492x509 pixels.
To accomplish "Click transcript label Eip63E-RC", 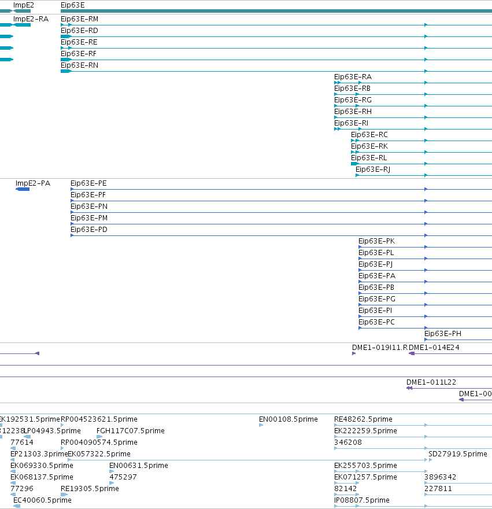I will click(x=369, y=135).
